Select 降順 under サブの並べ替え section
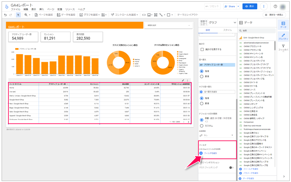The height and width of the screenshot is (182, 291). tap(202, 98)
